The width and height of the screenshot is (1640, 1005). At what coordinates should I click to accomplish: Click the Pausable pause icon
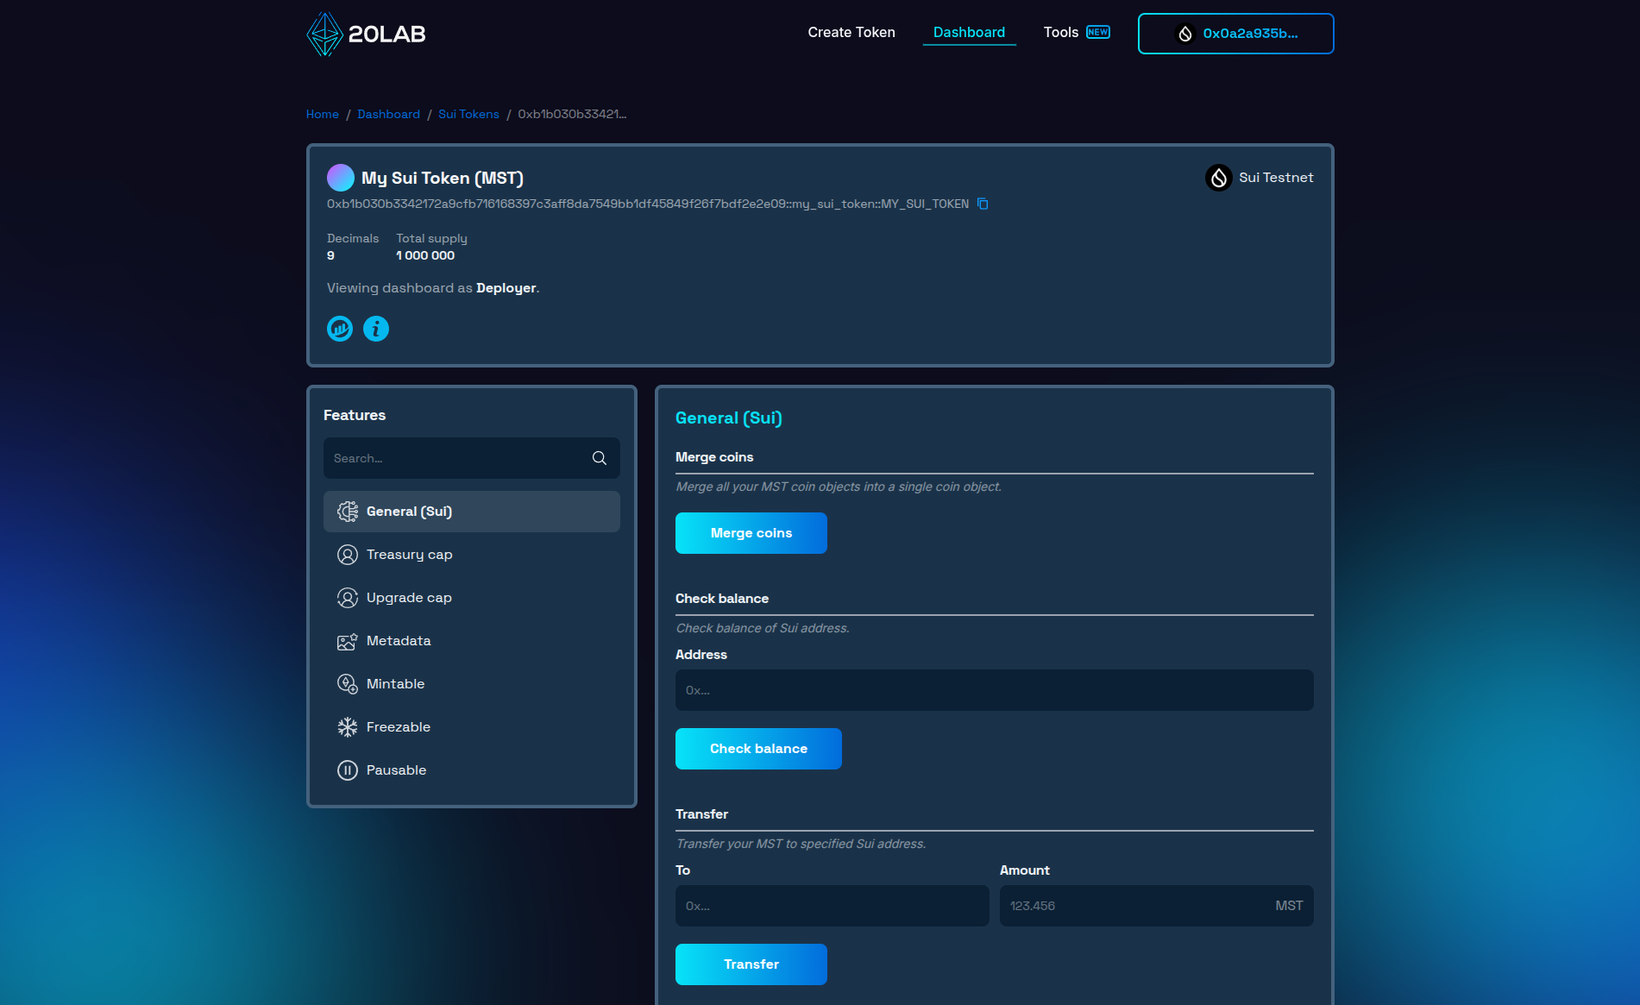(x=348, y=770)
